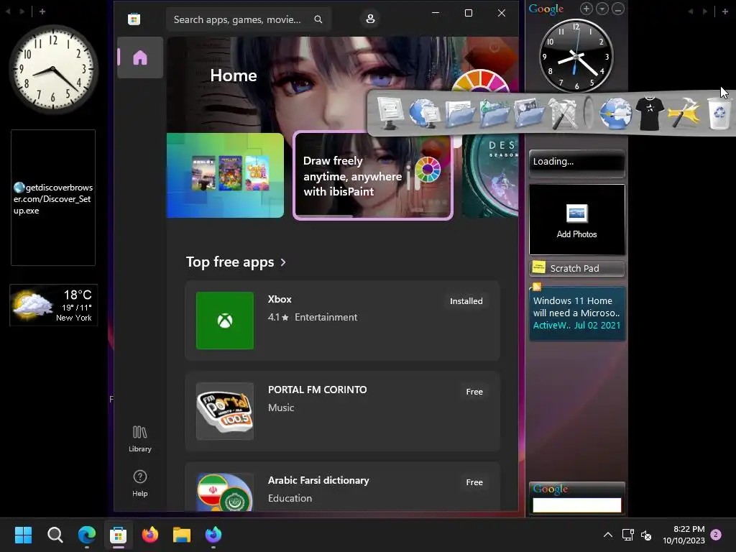Open the New York weather gadget
This screenshot has height=552, width=736.
click(53, 305)
